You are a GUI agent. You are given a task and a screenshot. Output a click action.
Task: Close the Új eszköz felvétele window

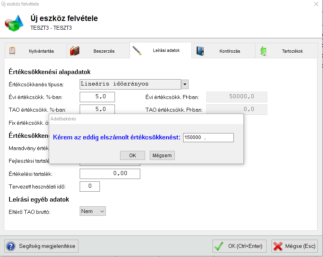coord(316,4)
